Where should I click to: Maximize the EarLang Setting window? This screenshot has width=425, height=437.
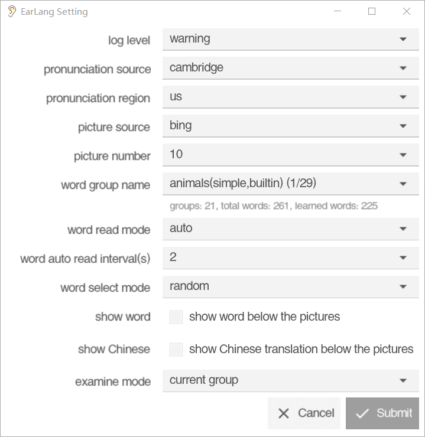(x=372, y=11)
